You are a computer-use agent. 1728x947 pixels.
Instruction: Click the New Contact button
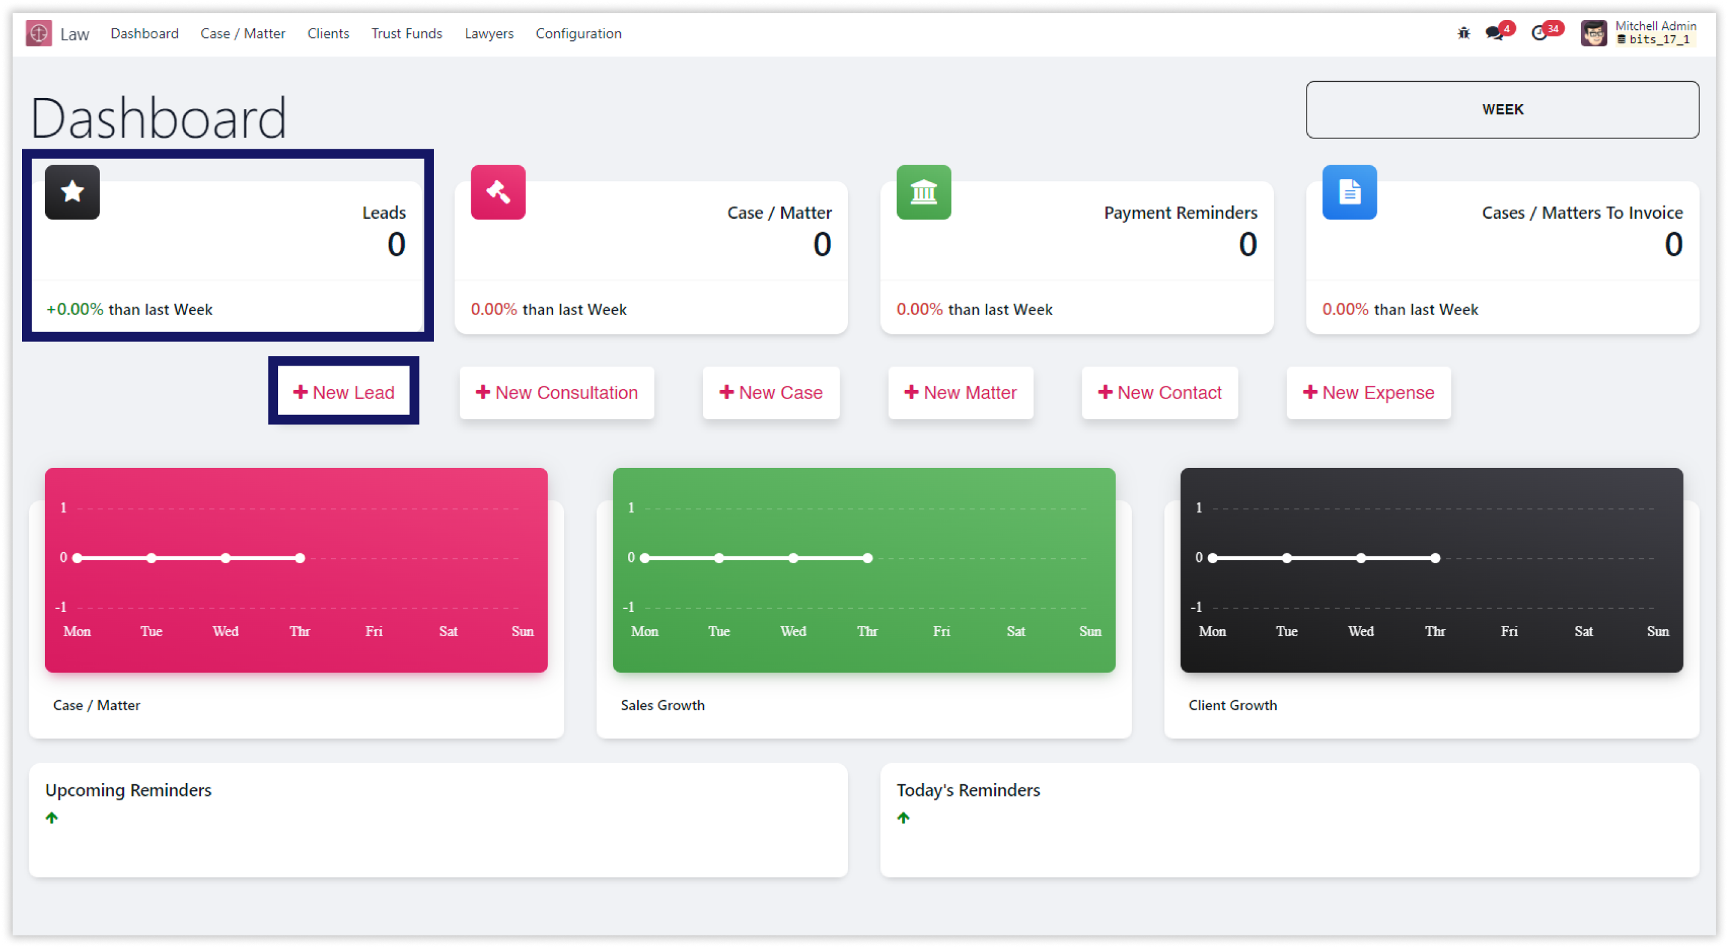1160,392
